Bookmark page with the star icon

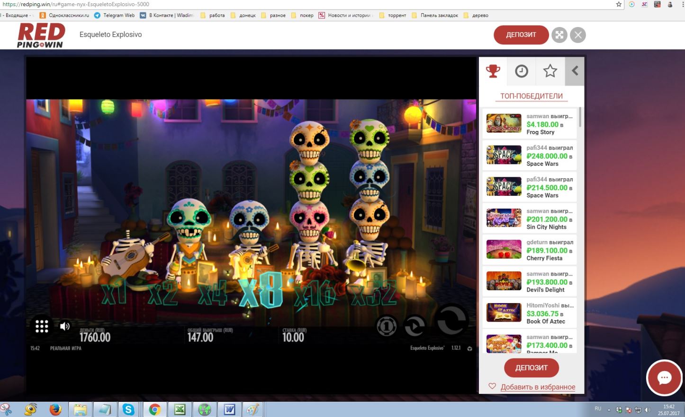click(619, 4)
